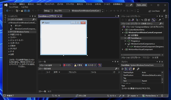Screen dimensions: 171x100
Task: Click the Open File folder icon
Action: pos(22,11)
